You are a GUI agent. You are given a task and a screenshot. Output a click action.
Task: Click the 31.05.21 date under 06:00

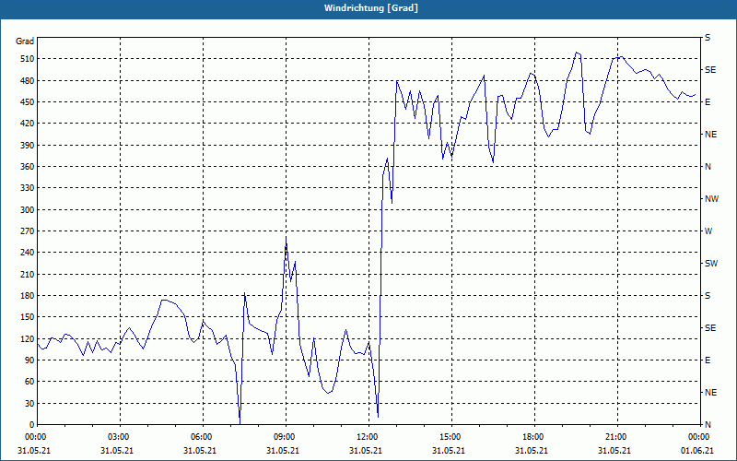click(200, 450)
